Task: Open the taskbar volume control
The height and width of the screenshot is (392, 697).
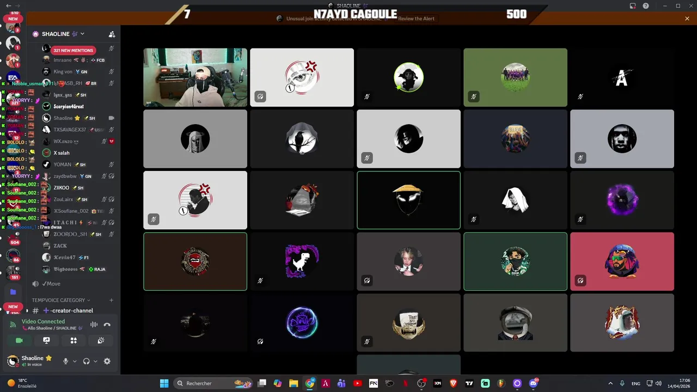Action: click(659, 383)
